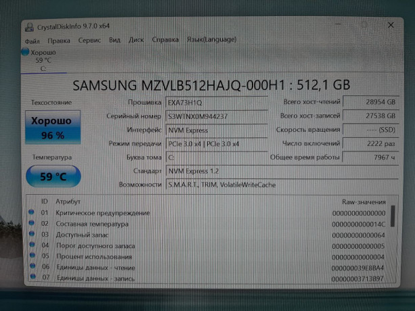Click raw value 0000003713B97
415x311 pixels.
click(x=357, y=279)
